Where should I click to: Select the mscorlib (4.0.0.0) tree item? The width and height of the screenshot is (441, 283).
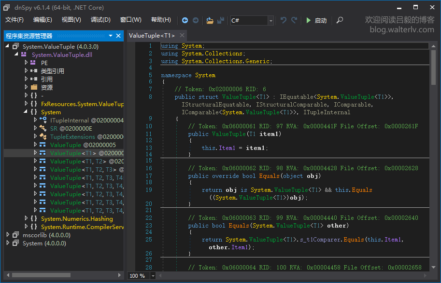(x=46, y=235)
